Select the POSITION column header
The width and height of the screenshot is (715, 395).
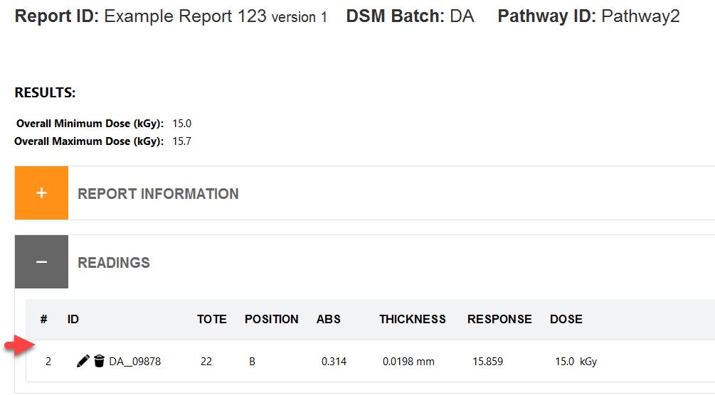[271, 320]
